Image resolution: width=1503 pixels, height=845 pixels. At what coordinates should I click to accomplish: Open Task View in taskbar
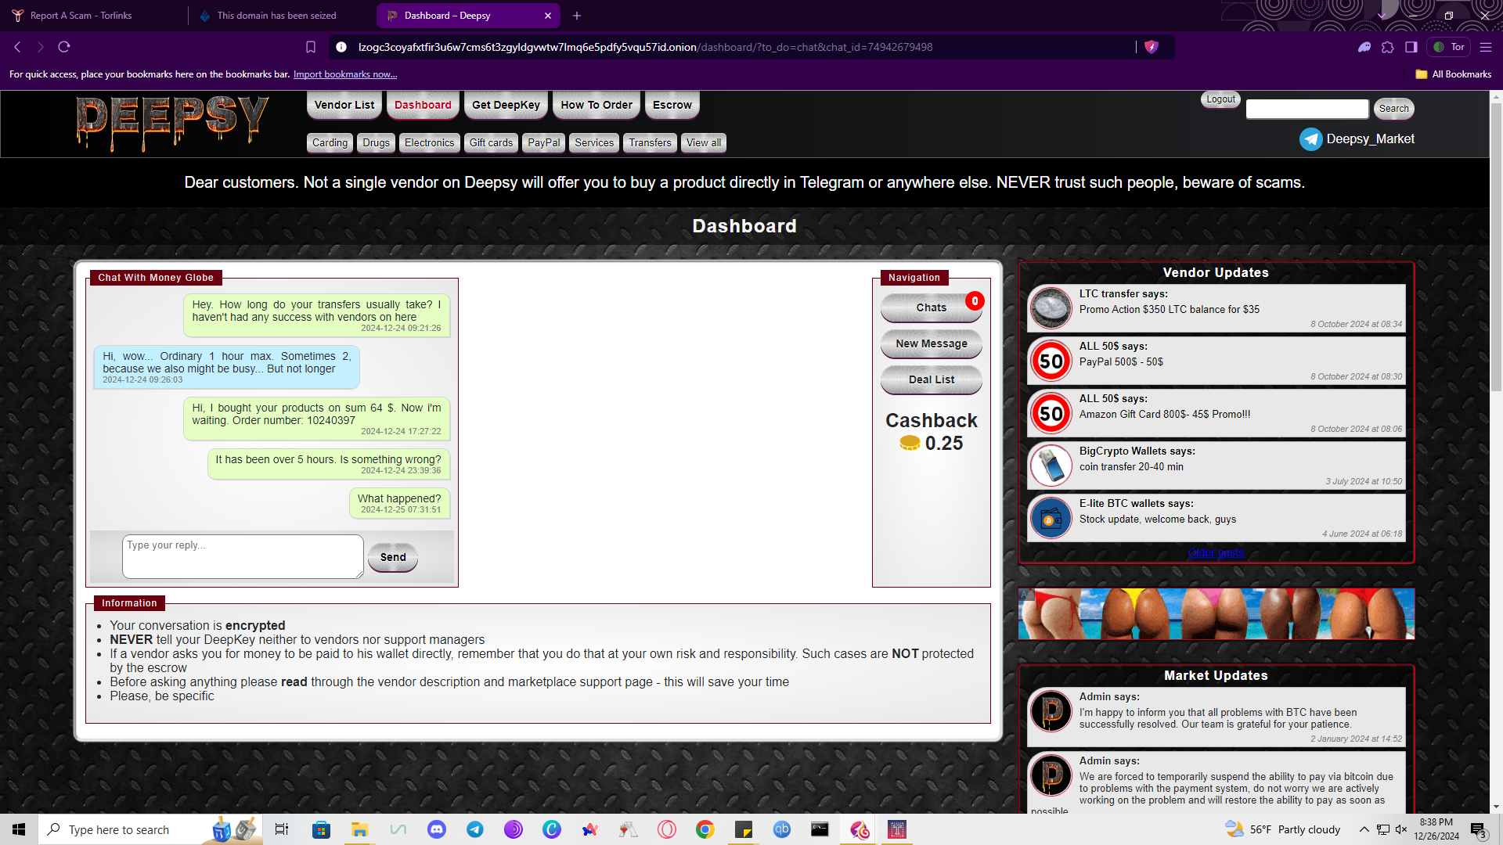pyautogui.click(x=282, y=829)
